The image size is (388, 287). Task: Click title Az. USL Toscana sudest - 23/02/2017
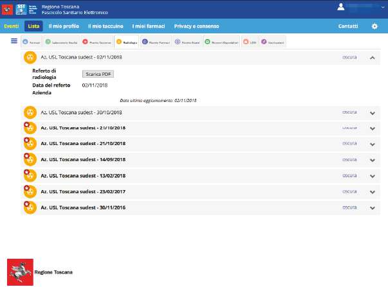tap(83, 192)
